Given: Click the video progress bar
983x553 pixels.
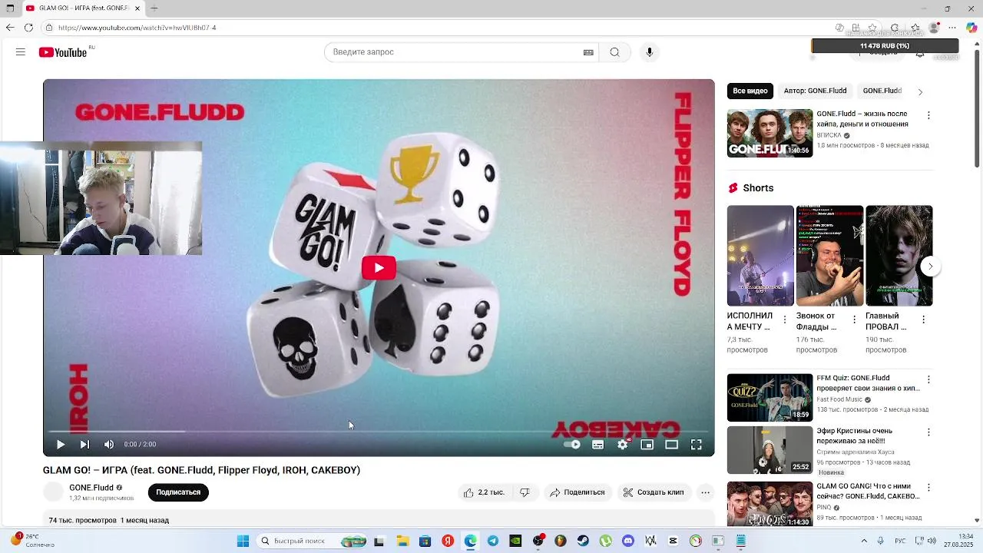Looking at the screenshot, I should pyautogui.click(x=379, y=432).
